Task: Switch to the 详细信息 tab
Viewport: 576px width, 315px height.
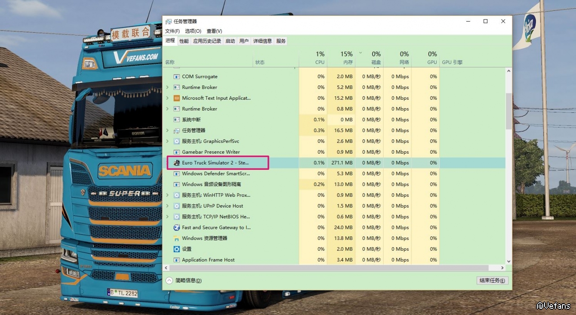Action: (262, 41)
